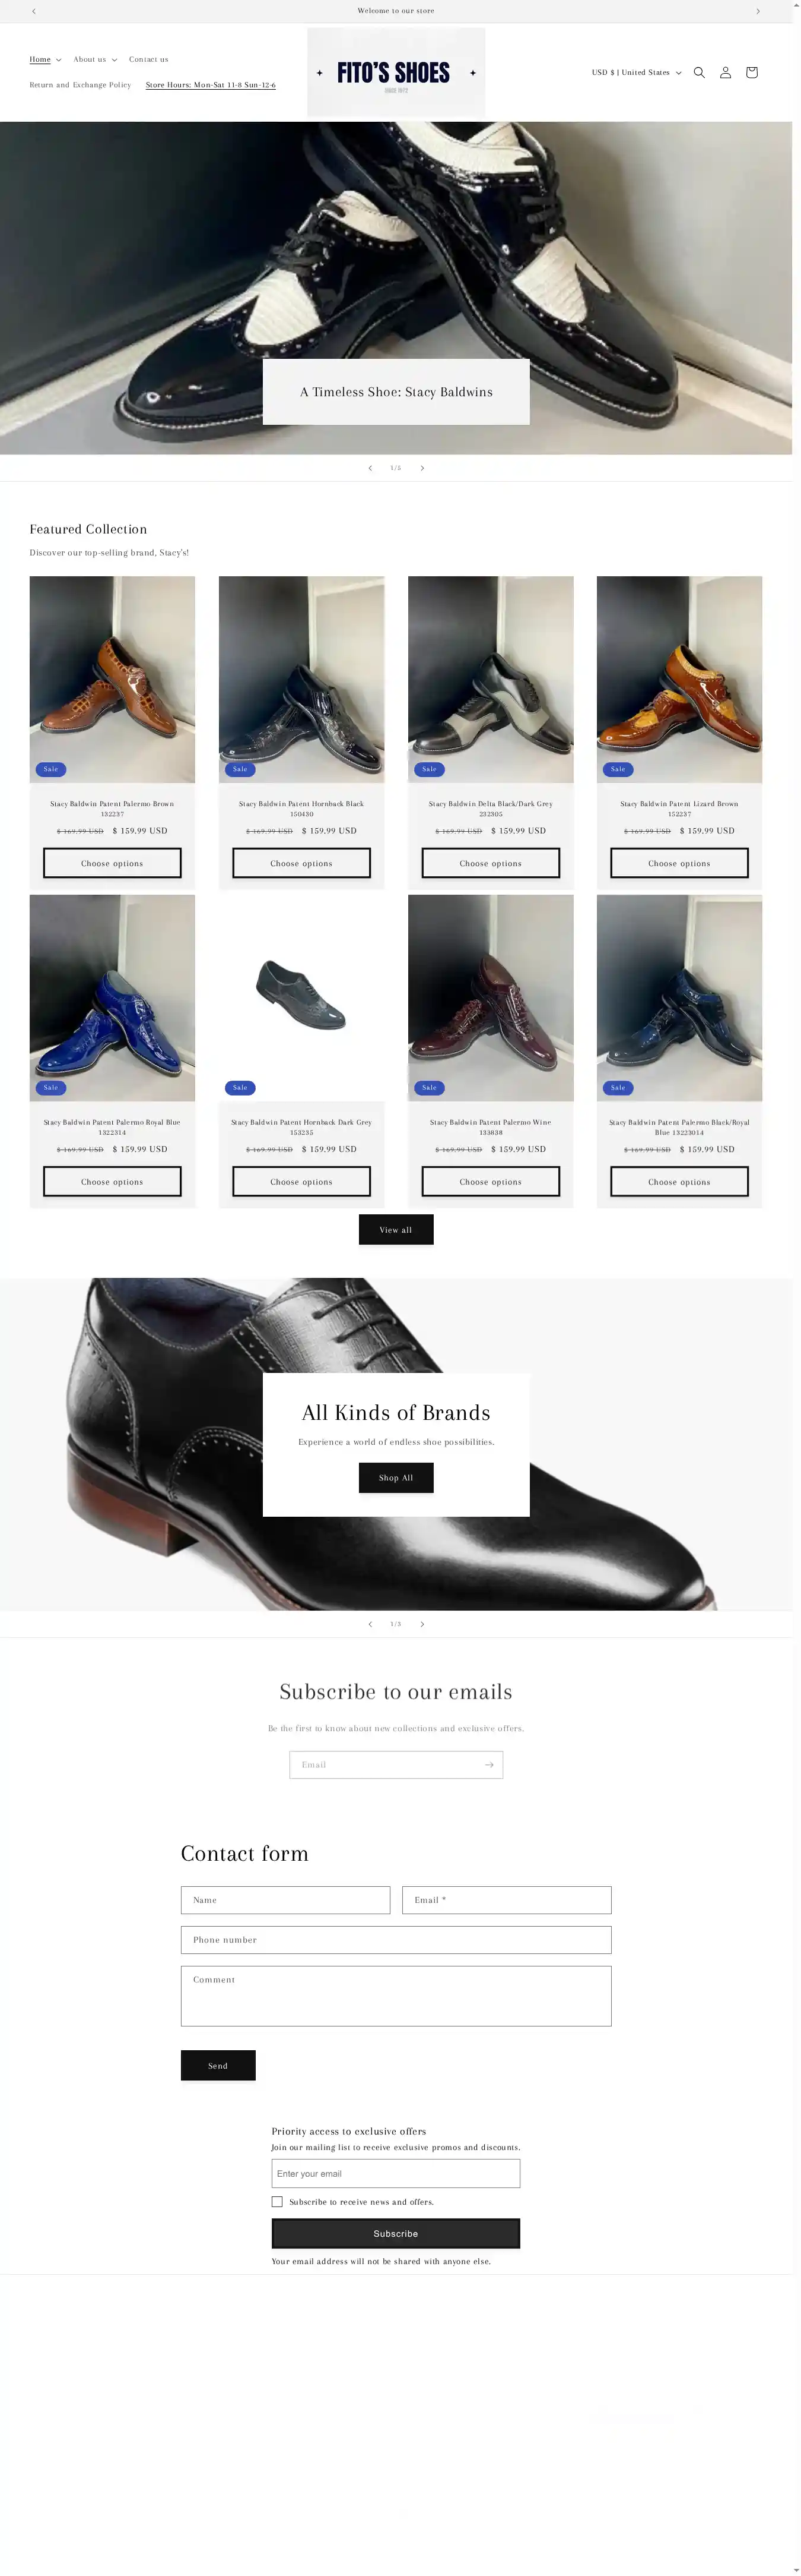
Task: Go to previous announcement bar arrow
Action: pos(34,11)
